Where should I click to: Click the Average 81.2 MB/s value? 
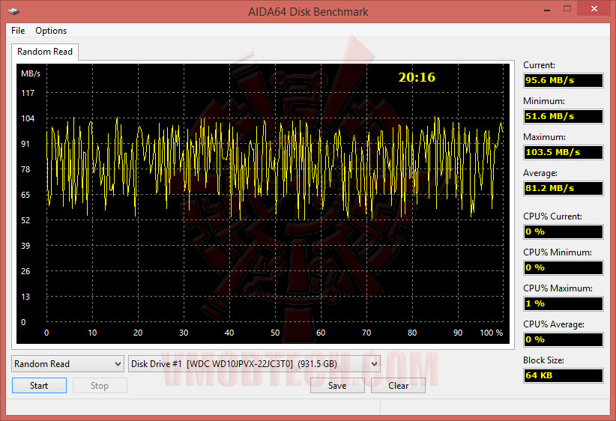click(x=563, y=188)
